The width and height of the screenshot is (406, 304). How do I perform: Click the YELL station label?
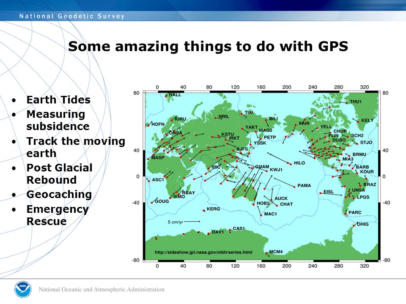point(326,127)
